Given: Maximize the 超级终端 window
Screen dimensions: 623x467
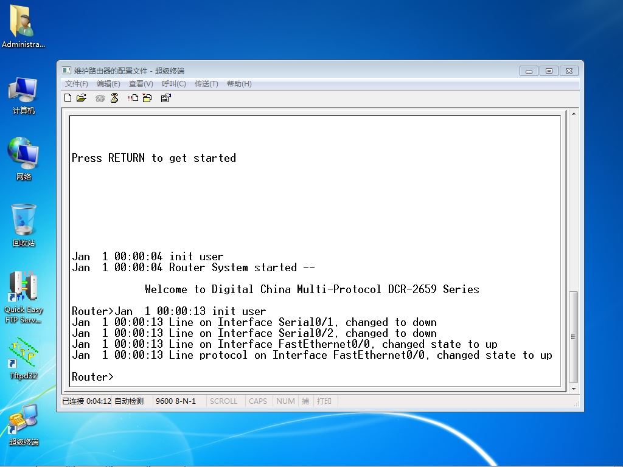Looking at the screenshot, I should pyautogui.click(x=549, y=71).
